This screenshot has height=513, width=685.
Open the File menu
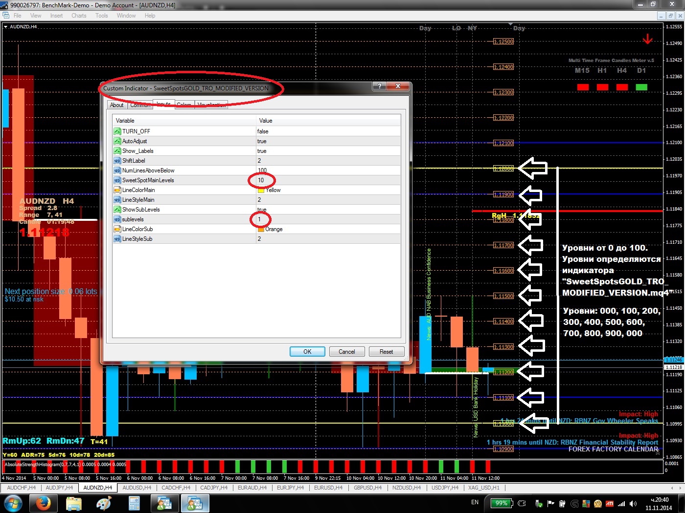point(18,16)
